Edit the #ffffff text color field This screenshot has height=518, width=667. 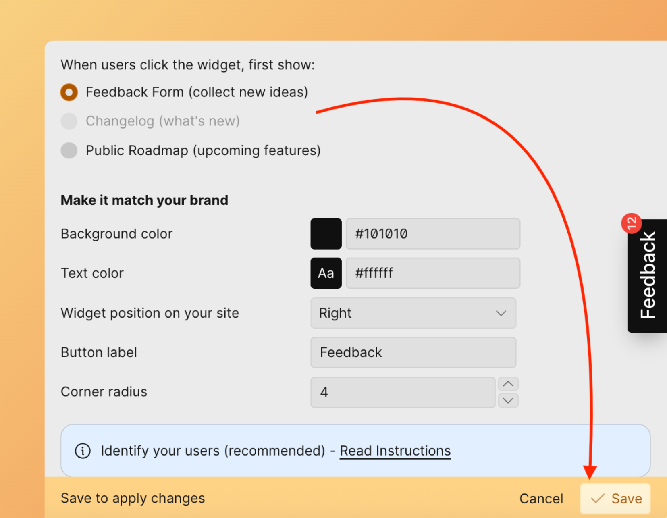tap(432, 273)
